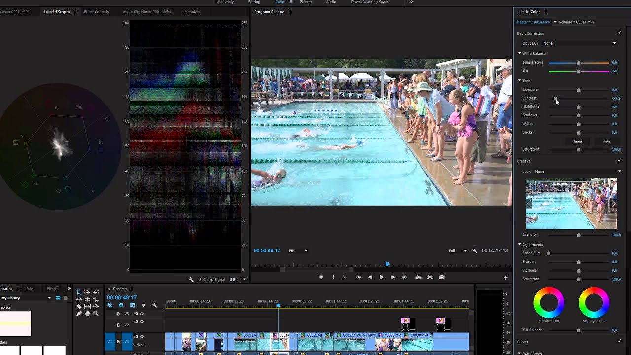Viewport: 631px width, 355px height.
Task: Toggle V2 track output eye
Action: [x=142, y=321]
